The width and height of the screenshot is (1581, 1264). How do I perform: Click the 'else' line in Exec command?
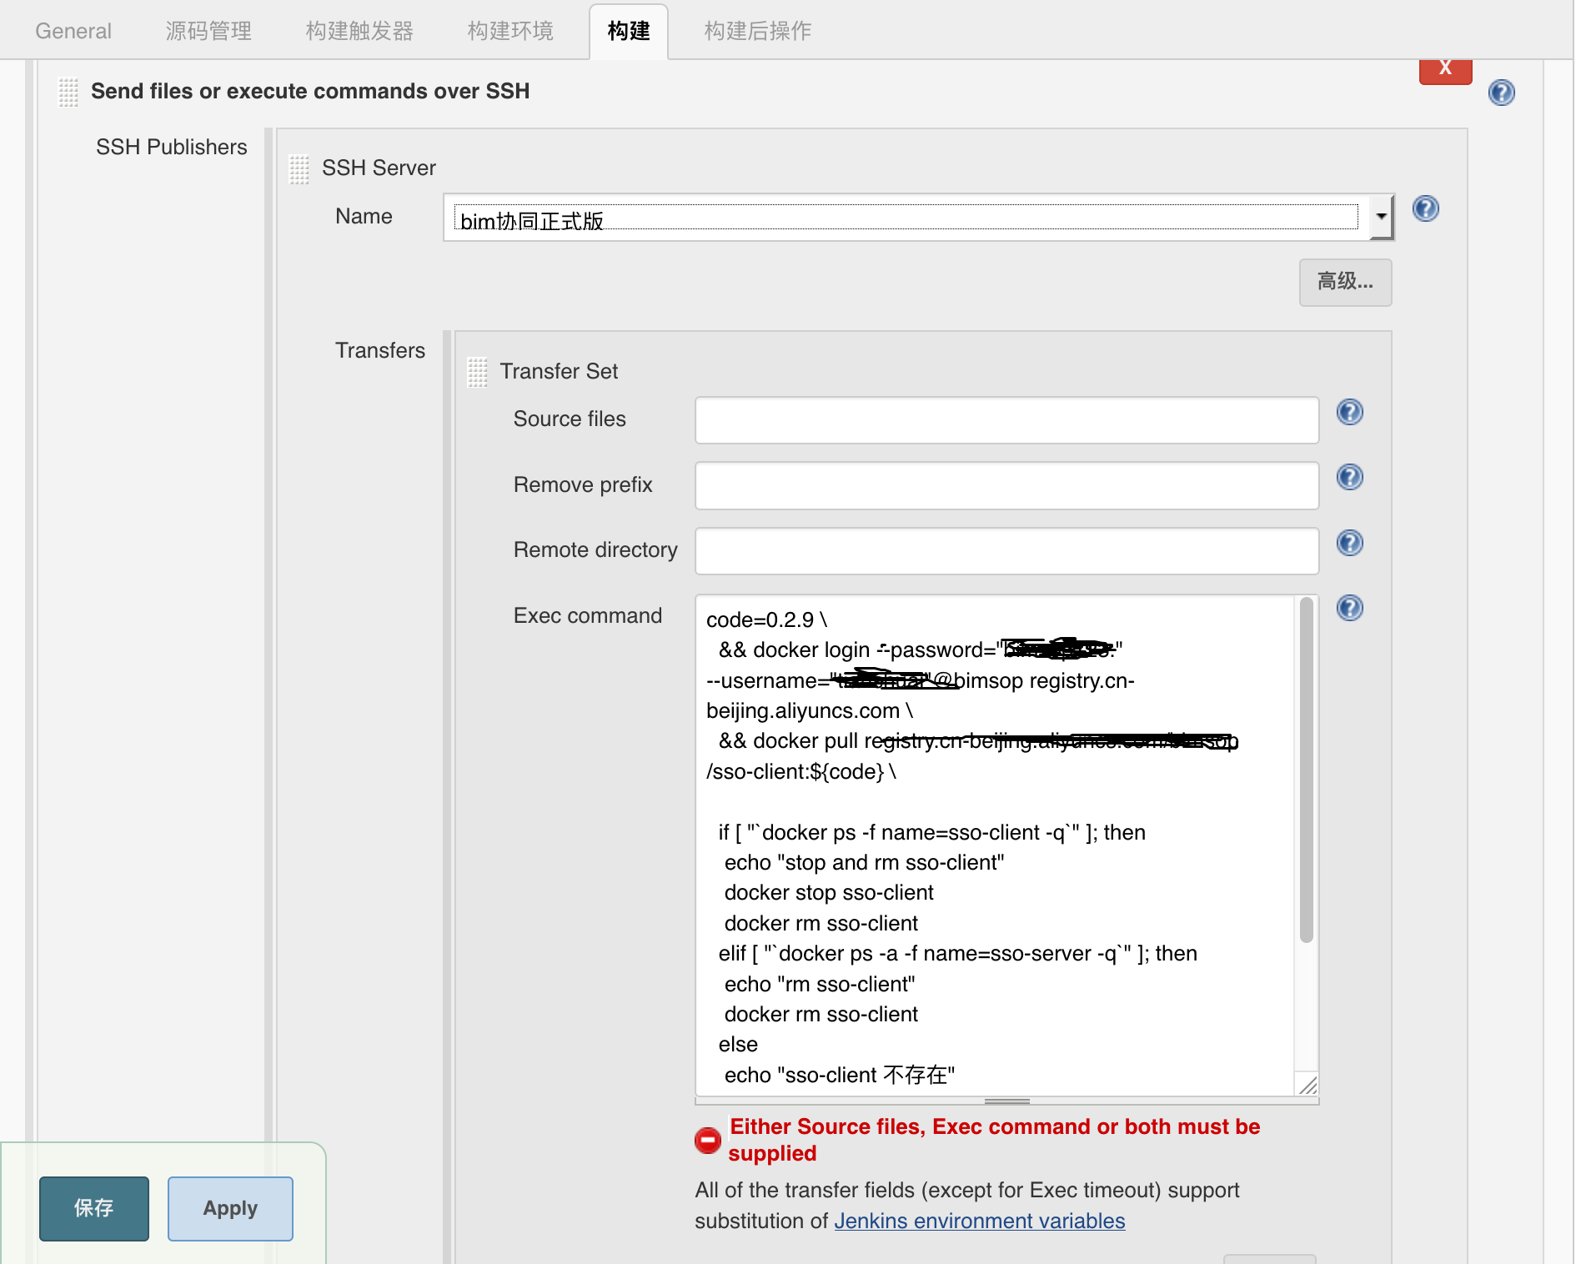[738, 1044]
